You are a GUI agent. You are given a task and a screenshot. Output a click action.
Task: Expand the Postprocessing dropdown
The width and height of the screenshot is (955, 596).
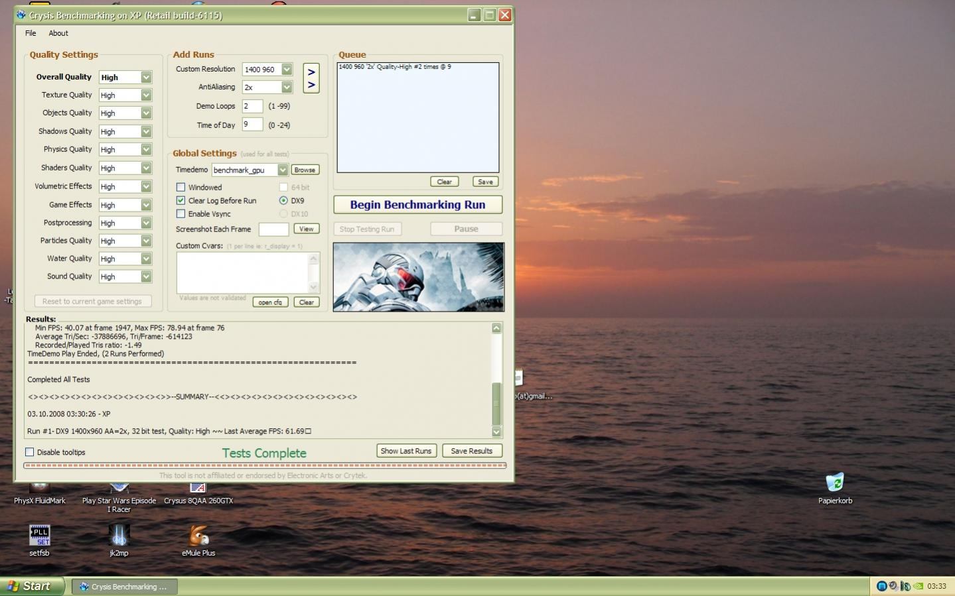[x=146, y=223]
